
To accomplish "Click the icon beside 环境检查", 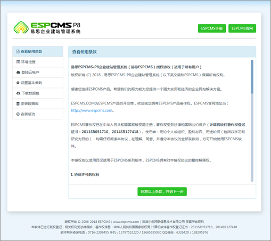I will coord(18,62).
